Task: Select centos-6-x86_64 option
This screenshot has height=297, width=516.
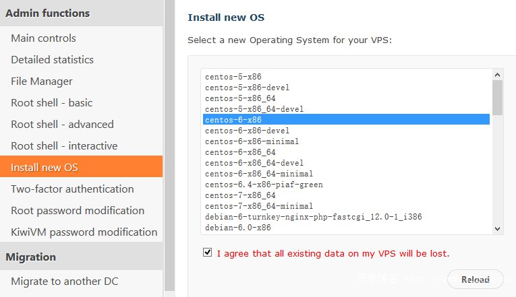Action: click(346, 152)
